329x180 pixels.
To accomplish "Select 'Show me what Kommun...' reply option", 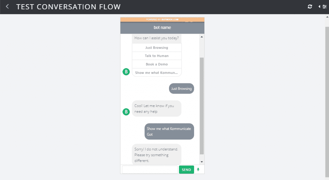I will click(x=157, y=73).
